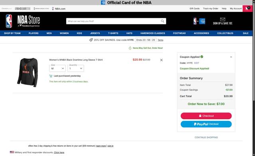Click the Item Total $27.99 value
255x156 pixels.
(x=229, y=85)
